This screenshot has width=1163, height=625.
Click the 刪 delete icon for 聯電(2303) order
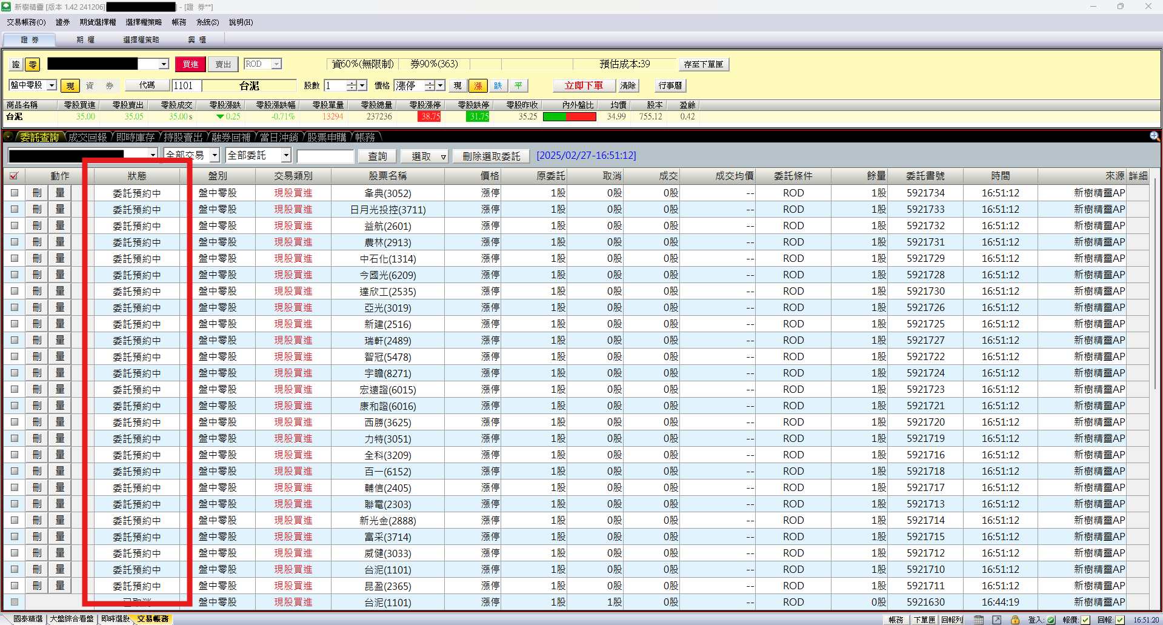(x=37, y=504)
